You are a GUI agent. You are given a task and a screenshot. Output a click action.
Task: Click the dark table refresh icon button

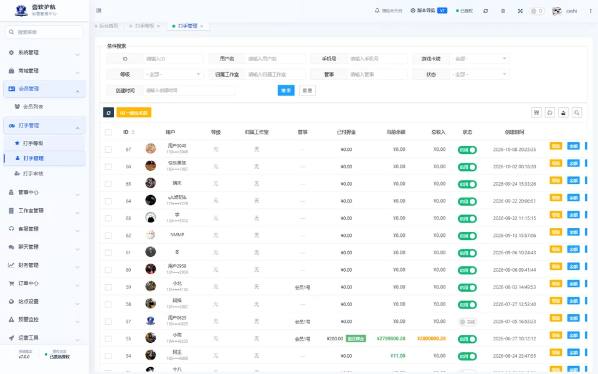[108, 113]
